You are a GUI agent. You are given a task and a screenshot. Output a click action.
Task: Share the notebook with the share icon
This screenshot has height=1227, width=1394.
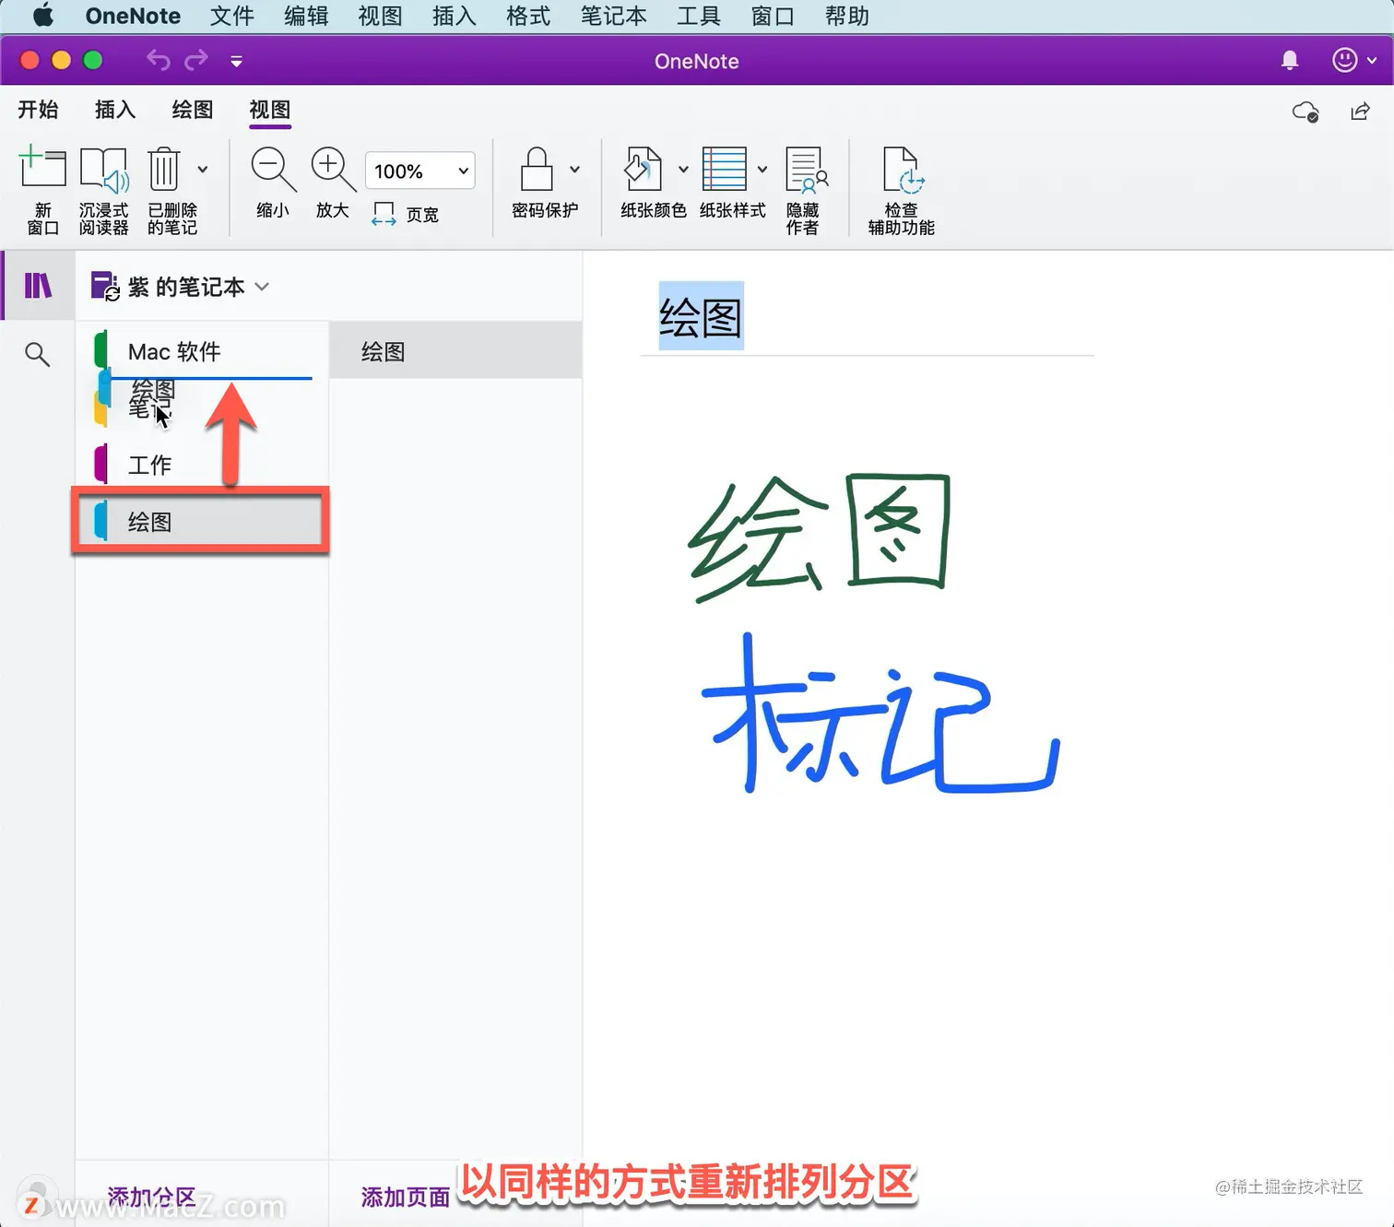click(1361, 112)
